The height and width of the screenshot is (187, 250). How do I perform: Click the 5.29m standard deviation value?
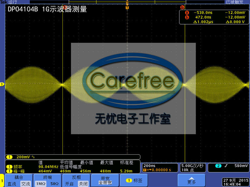point(126,171)
